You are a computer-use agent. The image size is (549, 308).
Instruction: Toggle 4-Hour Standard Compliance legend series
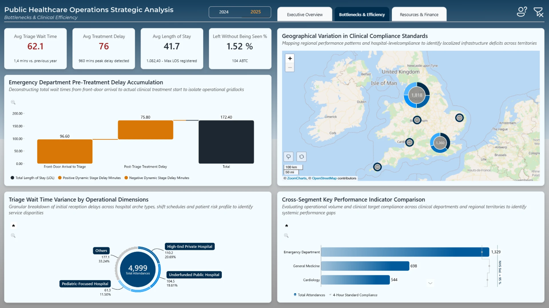[x=353, y=295]
